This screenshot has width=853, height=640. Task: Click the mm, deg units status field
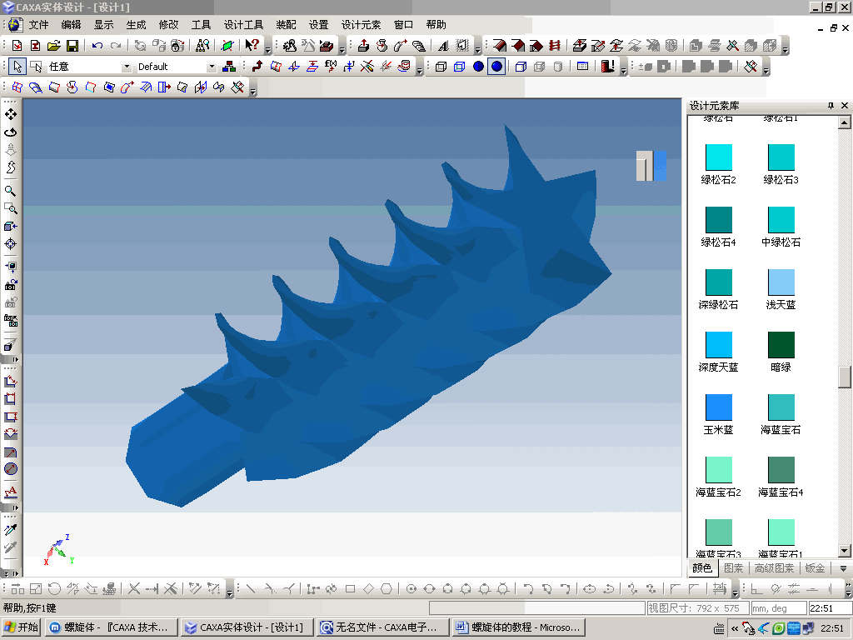click(x=778, y=607)
